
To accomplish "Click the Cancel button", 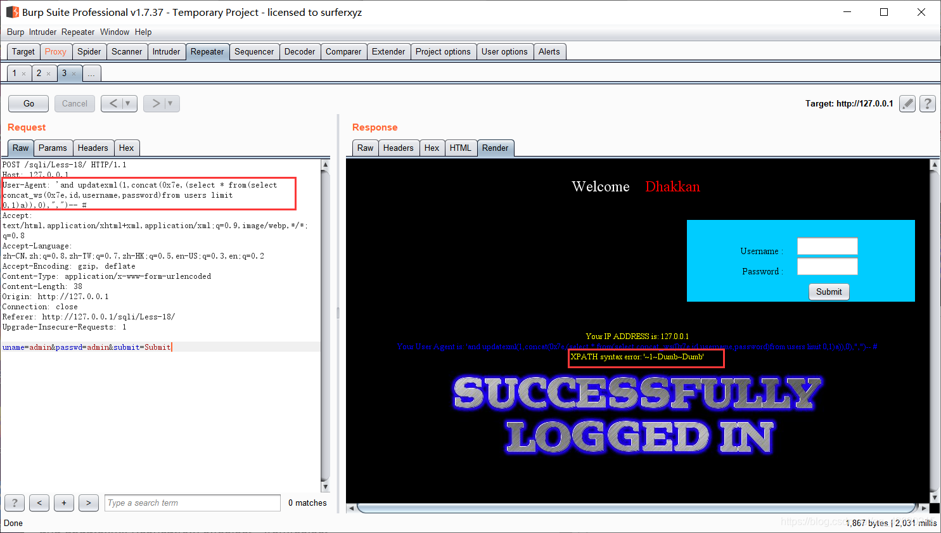I will (75, 103).
